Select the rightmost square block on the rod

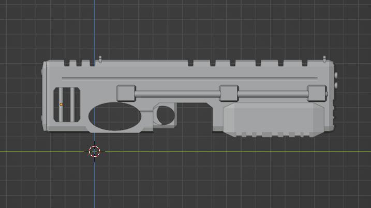(x=317, y=93)
